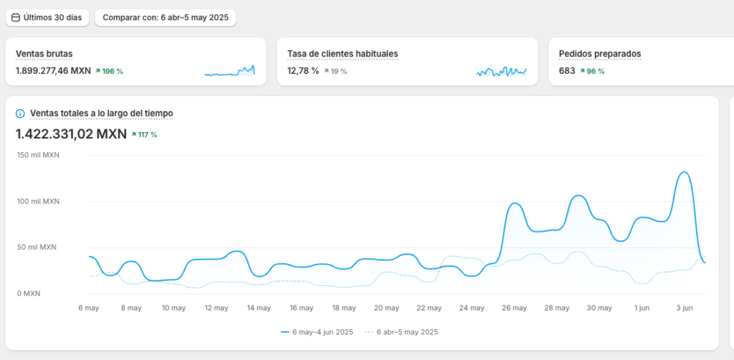This screenshot has height=360, width=734.
Task: Click the 96 % arrow under Pedidos preparados
Action: coord(582,72)
